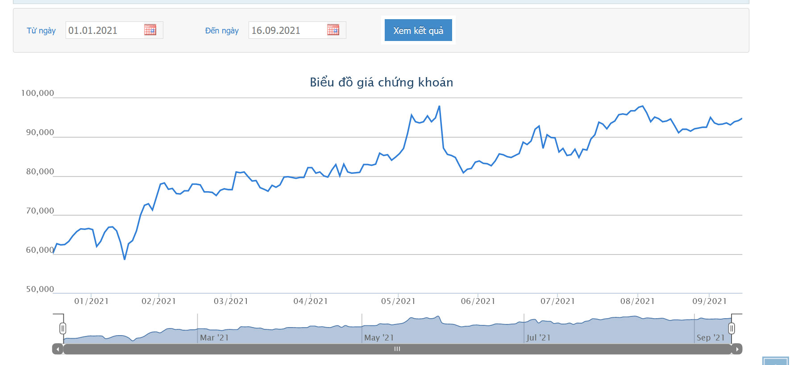Click the Từ ngày label
This screenshot has width=802, height=365.
41,31
